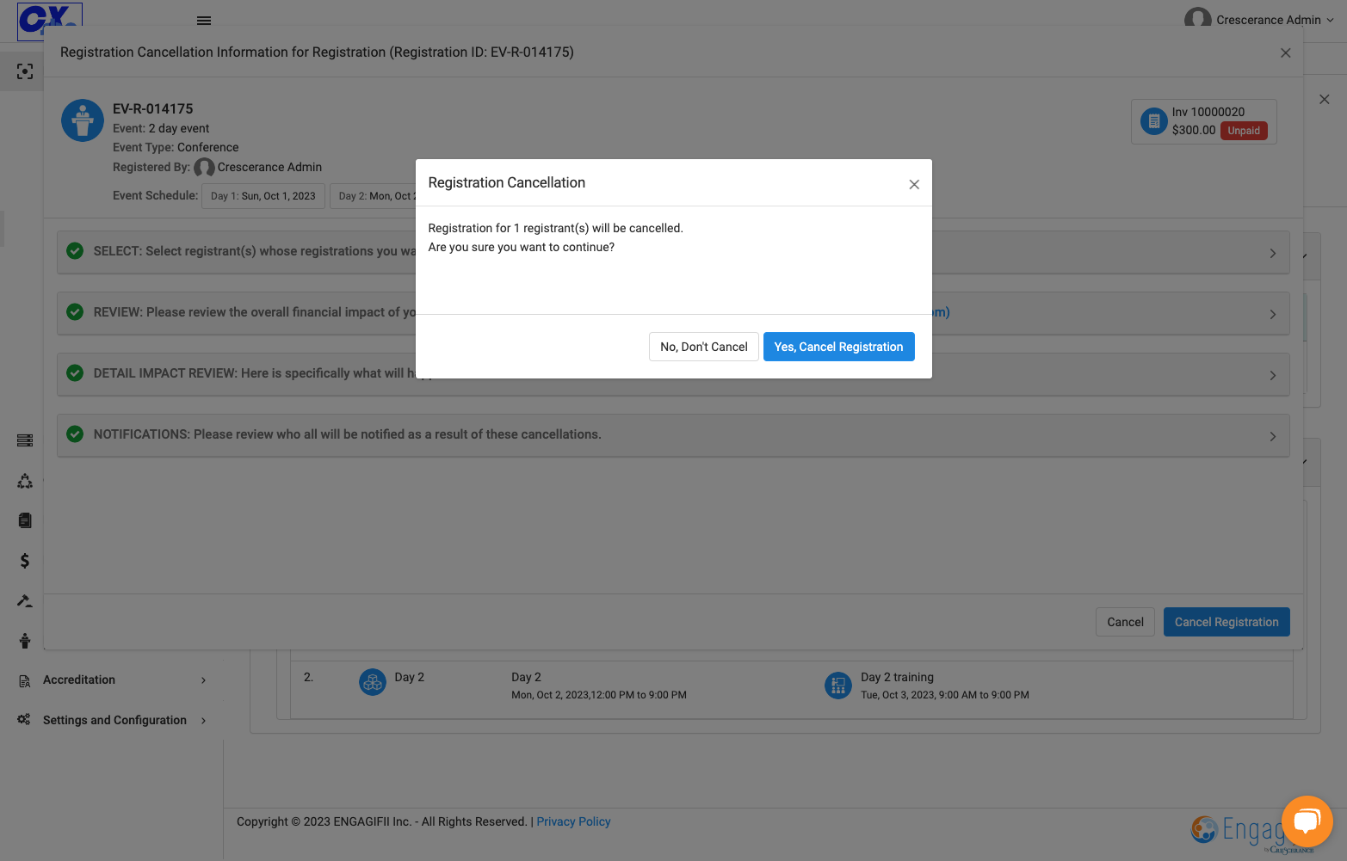Click Crescerance Admin registered-by avatar
The height and width of the screenshot is (861, 1347).
(x=204, y=167)
